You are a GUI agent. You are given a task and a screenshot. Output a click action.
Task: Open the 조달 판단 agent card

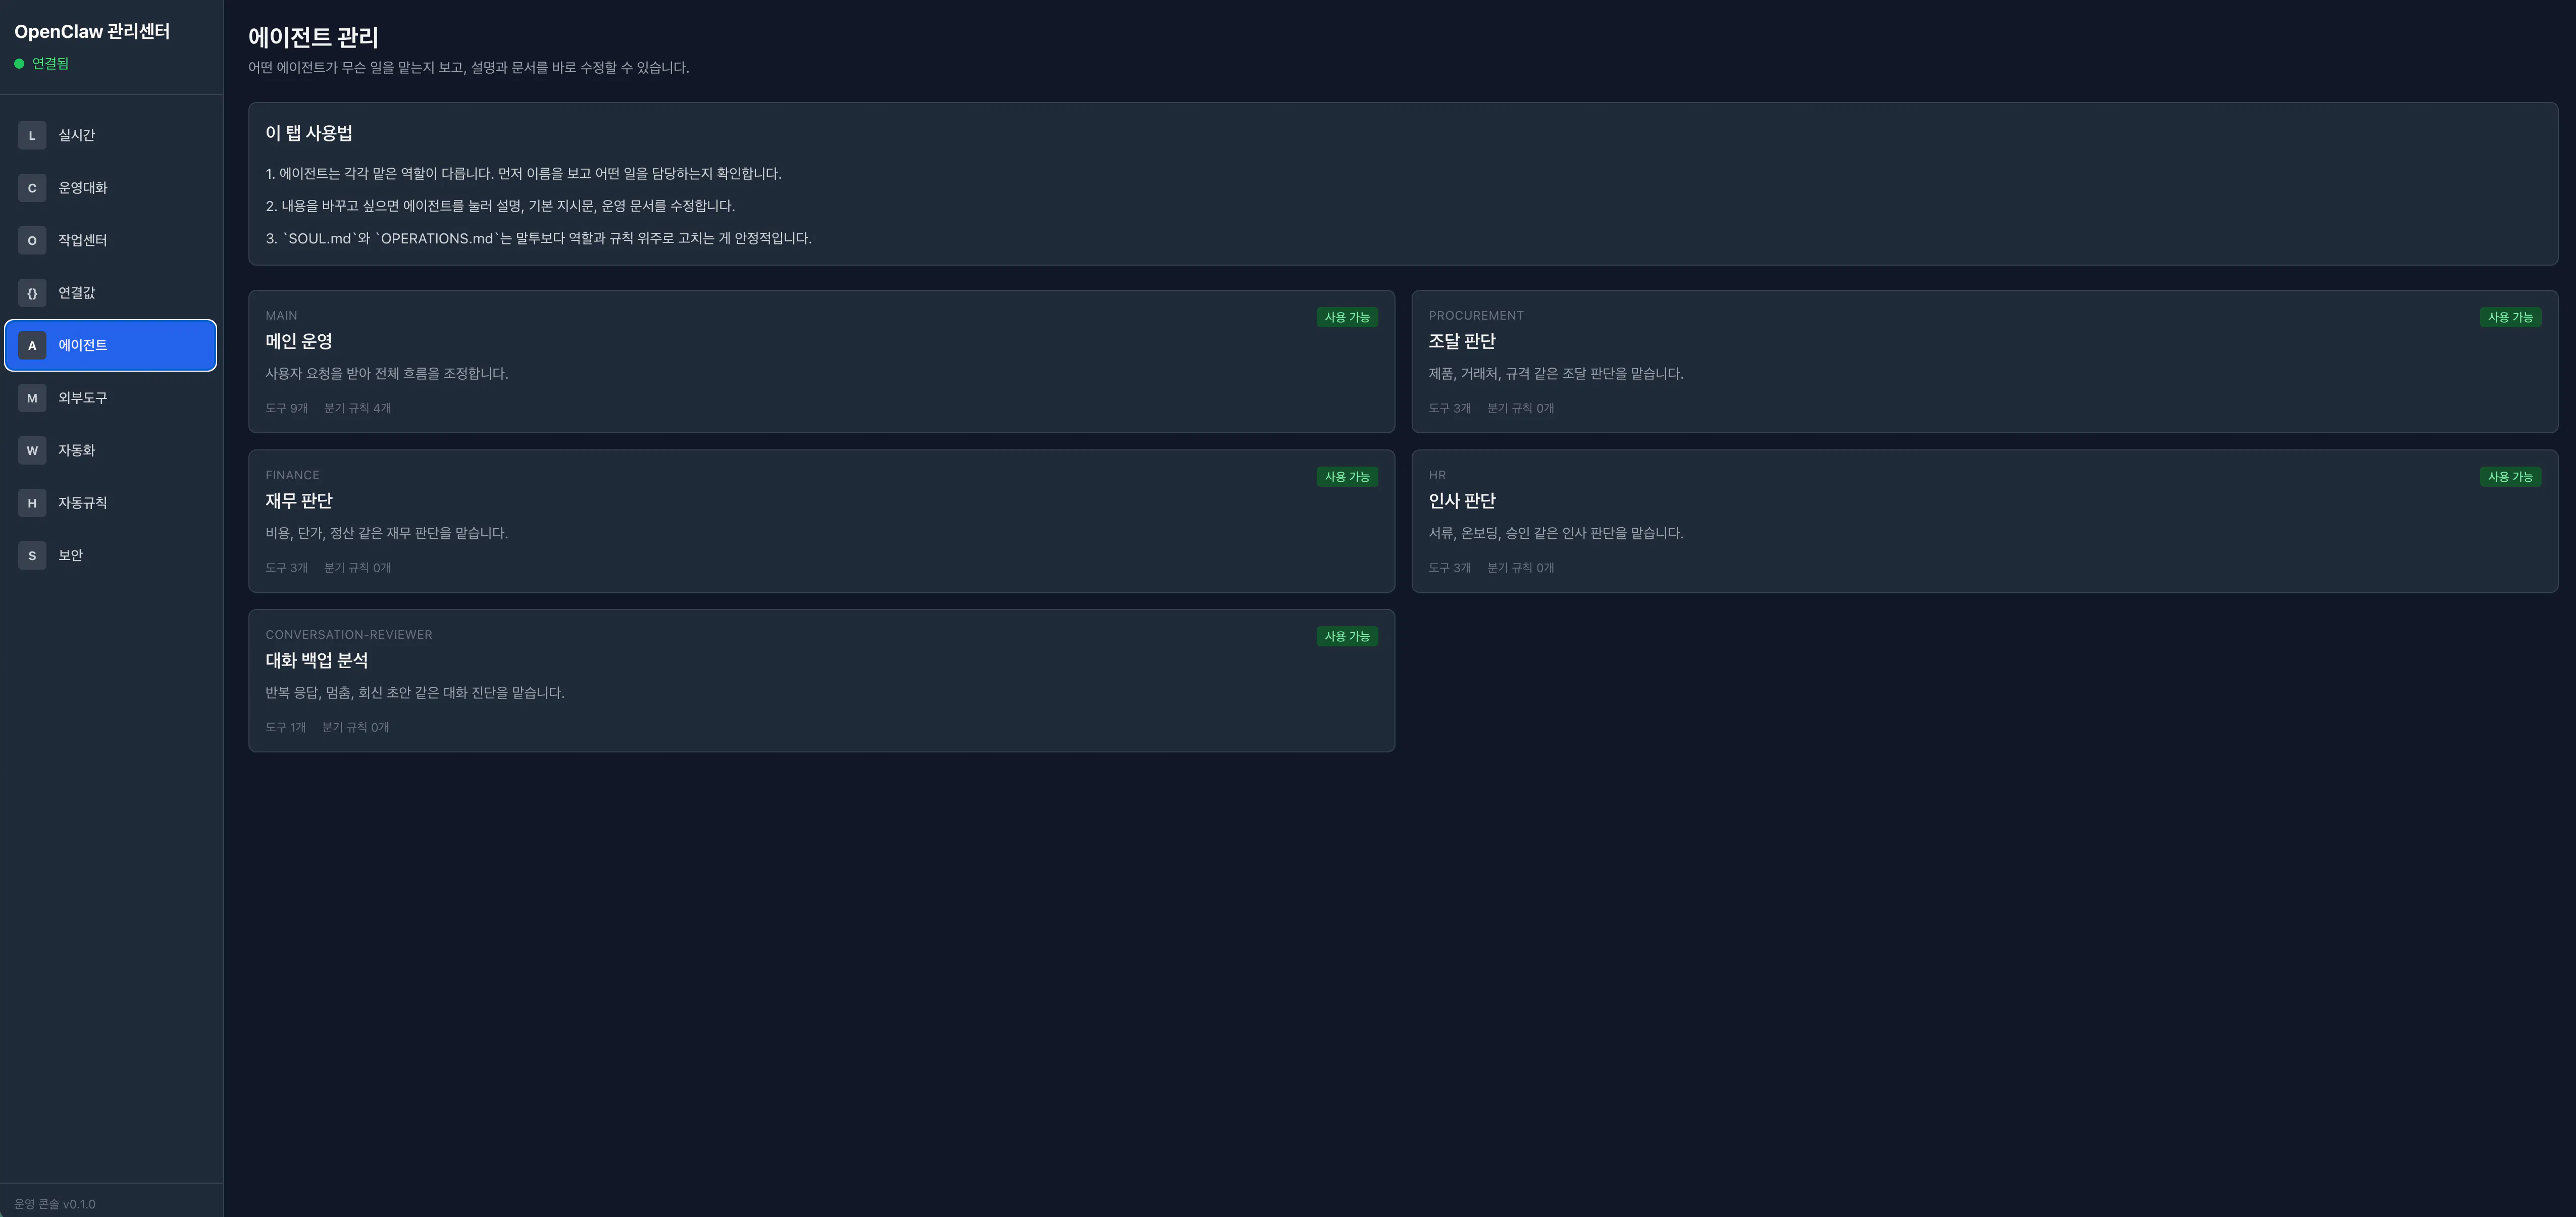pos(1983,361)
